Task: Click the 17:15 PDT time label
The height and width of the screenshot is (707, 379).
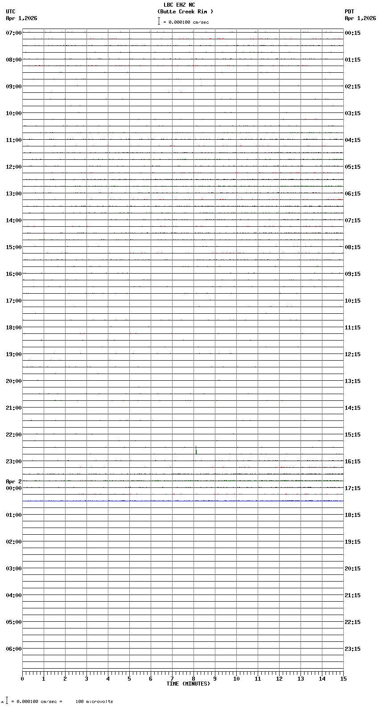Action: click(x=353, y=488)
